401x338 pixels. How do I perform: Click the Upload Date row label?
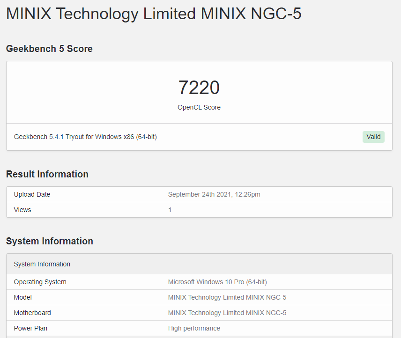coord(32,194)
